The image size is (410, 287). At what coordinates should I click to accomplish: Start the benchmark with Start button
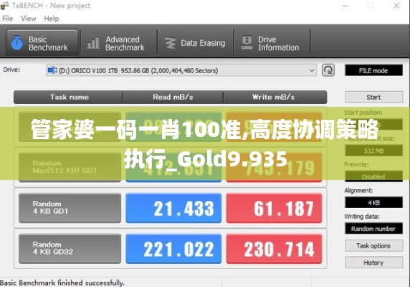(373, 97)
